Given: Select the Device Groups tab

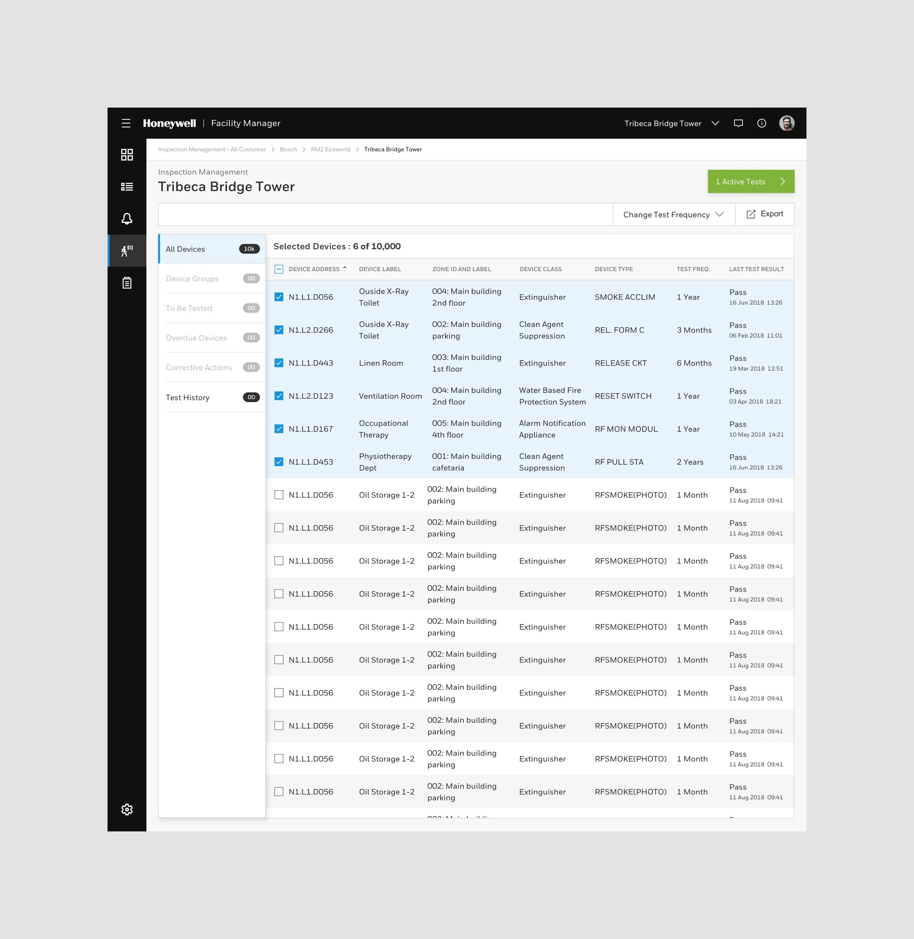Looking at the screenshot, I should (212, 279).
